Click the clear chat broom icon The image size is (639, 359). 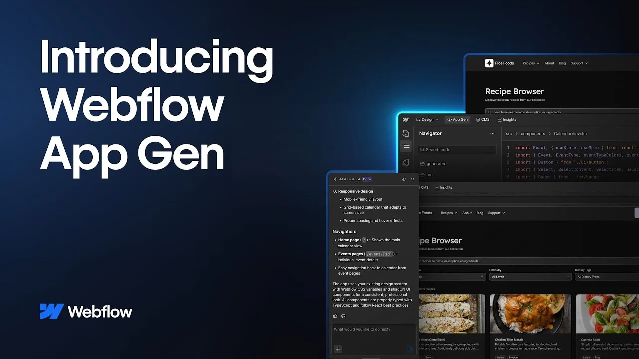click(x=404, y=179)
